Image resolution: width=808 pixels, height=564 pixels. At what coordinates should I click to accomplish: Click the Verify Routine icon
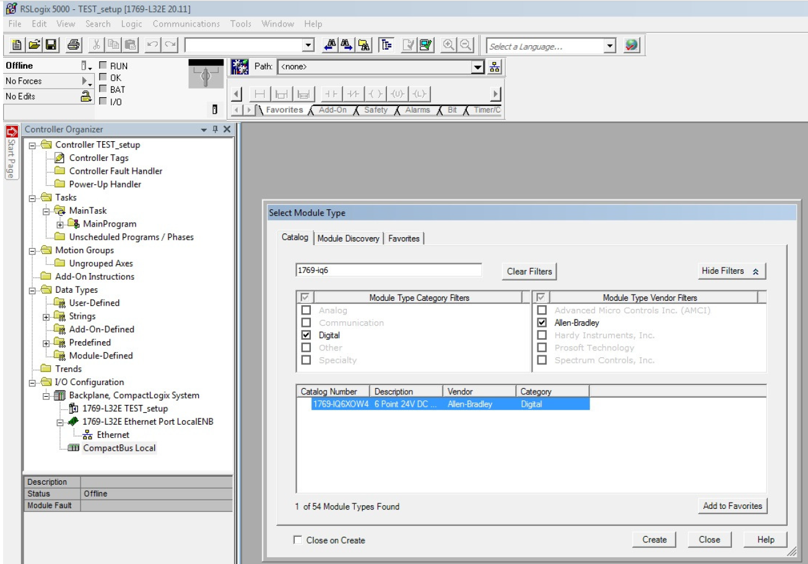click(x=409, y=46)
